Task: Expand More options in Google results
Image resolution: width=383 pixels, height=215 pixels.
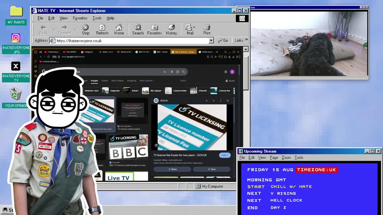Action: [147, 81]
